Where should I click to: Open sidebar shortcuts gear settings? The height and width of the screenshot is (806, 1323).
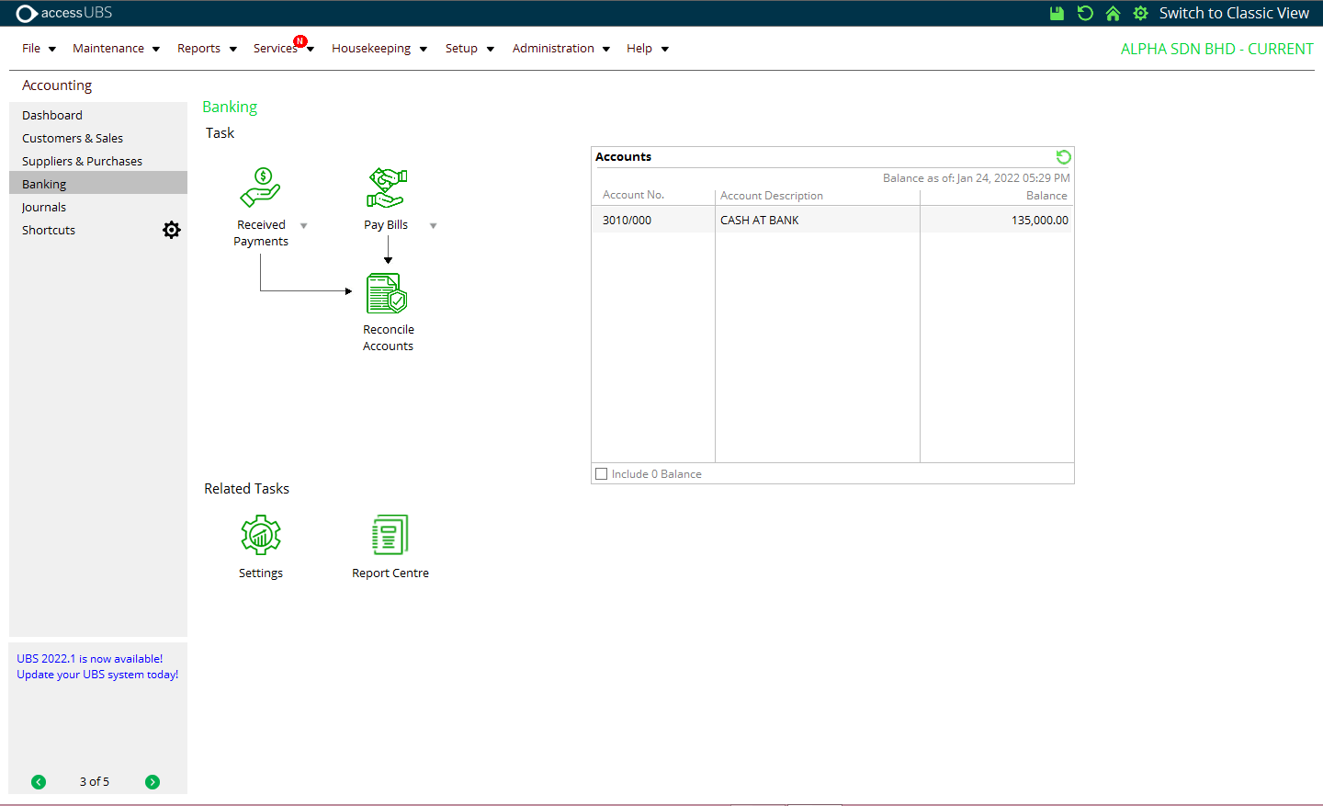click(172, 230)
